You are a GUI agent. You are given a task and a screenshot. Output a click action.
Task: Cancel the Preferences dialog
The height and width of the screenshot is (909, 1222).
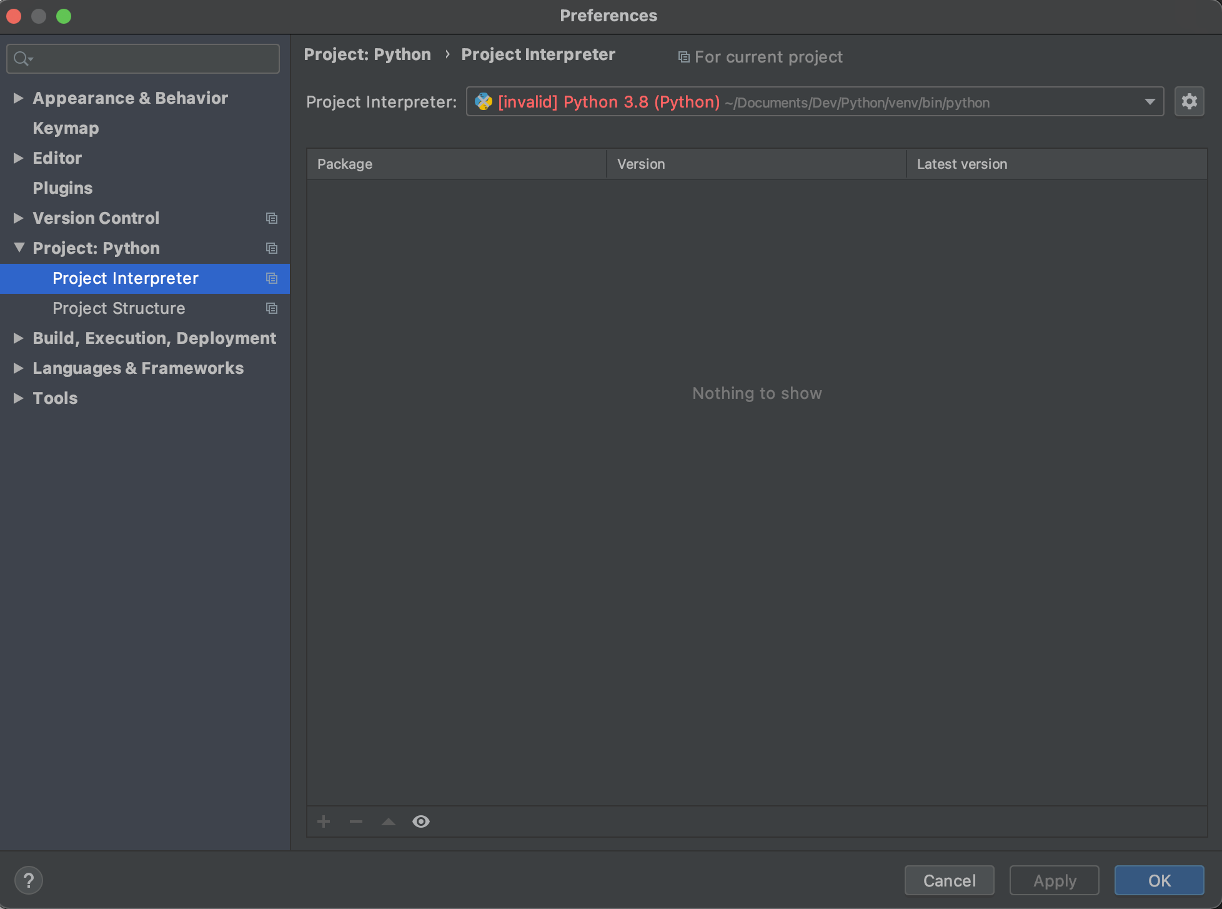(949, 880)
